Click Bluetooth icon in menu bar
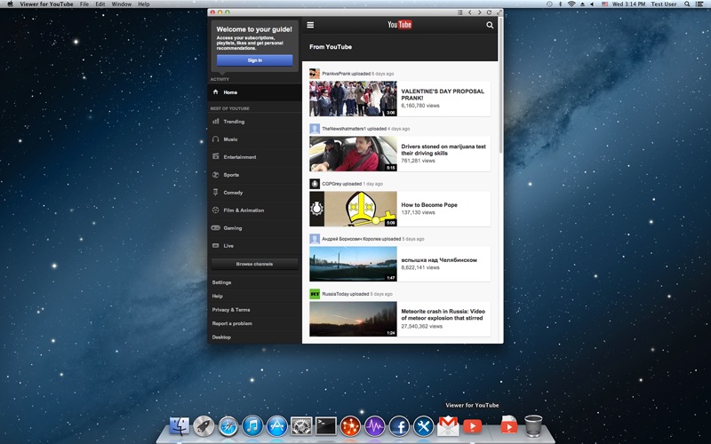Viewport: 711px width, 444px height. pyautogui.click(x=560, y=4)
